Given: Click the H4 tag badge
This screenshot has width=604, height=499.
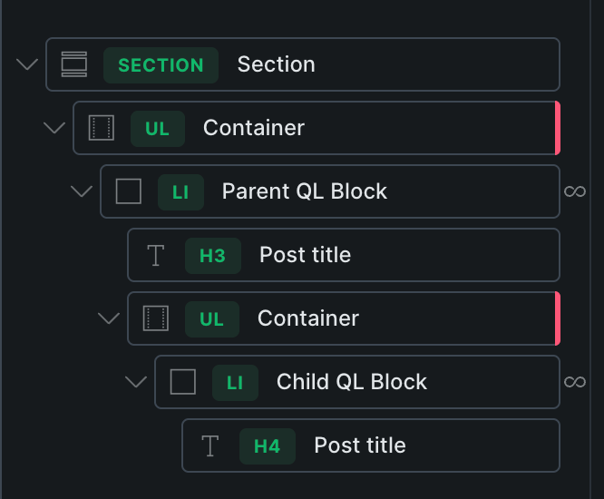Looking at the screenshot, I should pyautogui.click(x=267, y=446).
